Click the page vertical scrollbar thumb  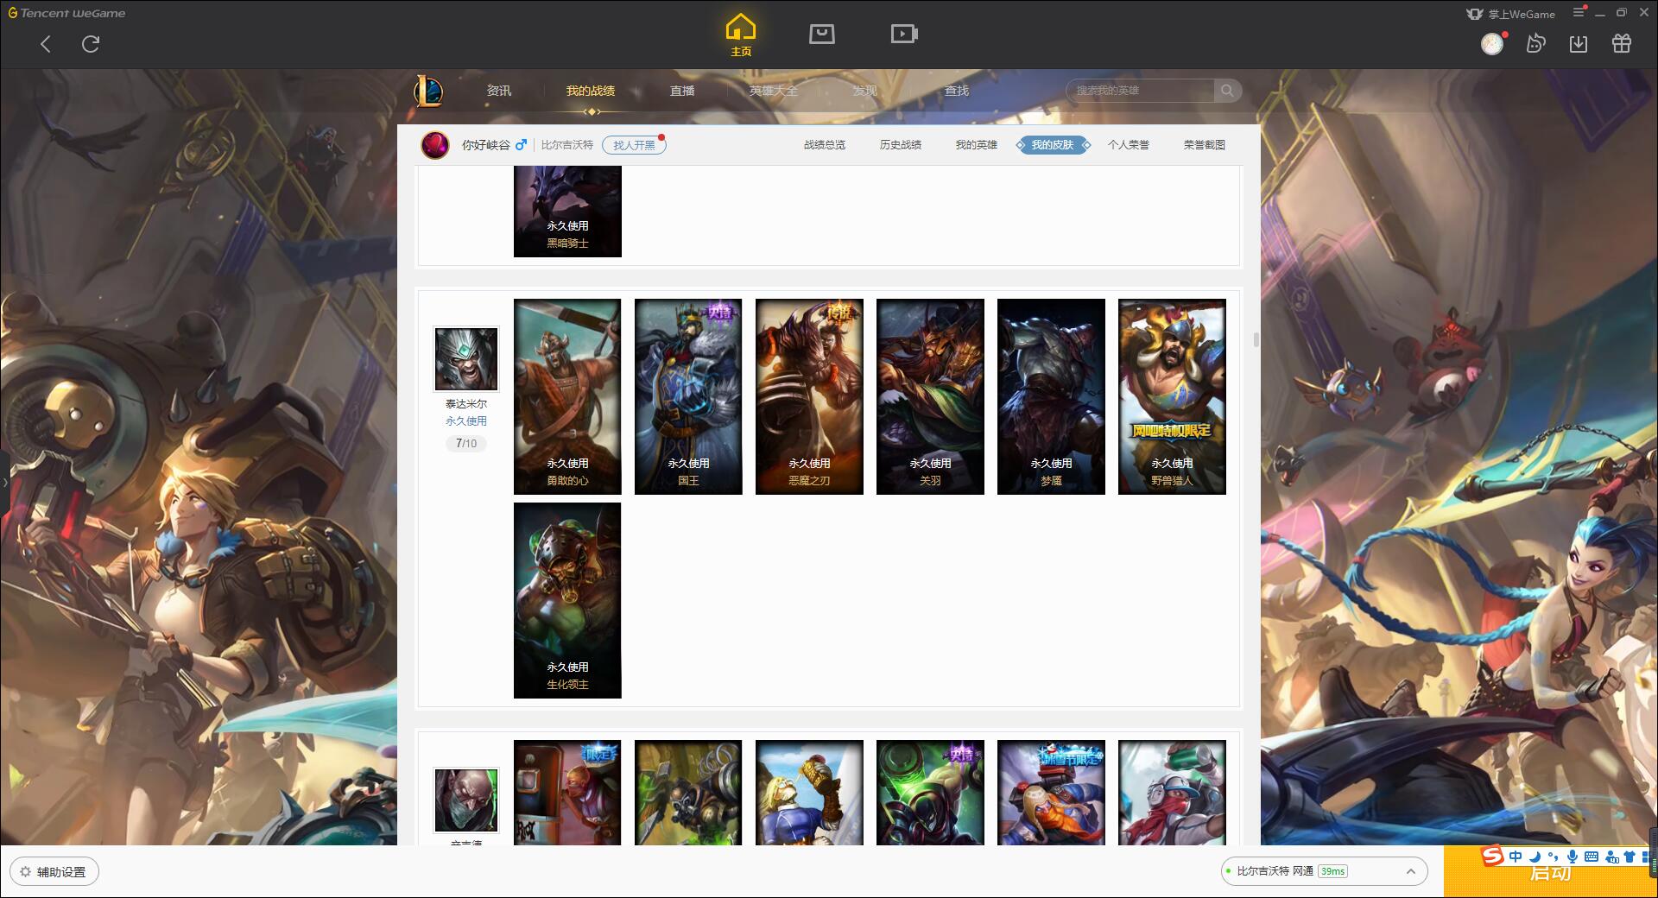coord(1256,340)
